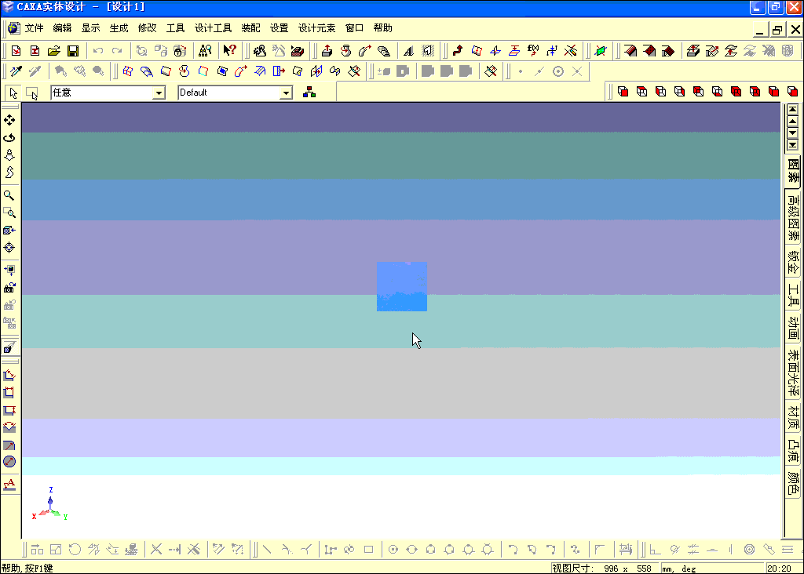This screenshot has width=804, height=574.
Task: Create a new design document
Action: click(16, 49)
